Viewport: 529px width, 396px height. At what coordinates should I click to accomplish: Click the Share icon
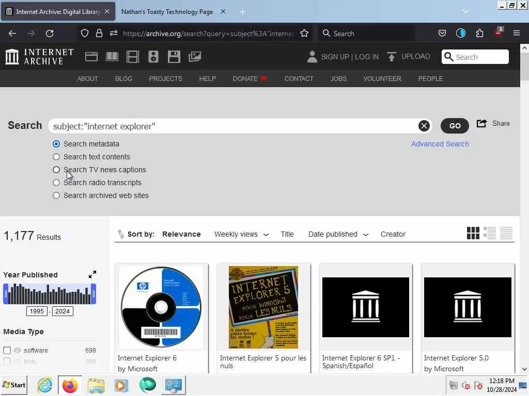tap(481, 124)
